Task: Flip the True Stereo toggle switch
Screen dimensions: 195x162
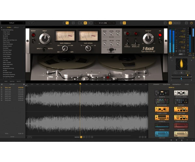Action: click(x=127, y=41)
